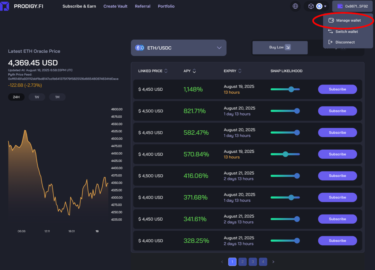Switch chart view to 1W

(x=37, y=97)
